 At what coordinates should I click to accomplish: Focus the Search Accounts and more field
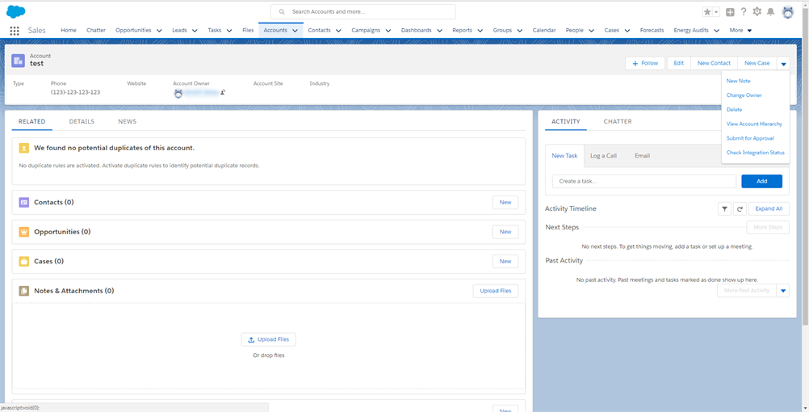(363, 11)
